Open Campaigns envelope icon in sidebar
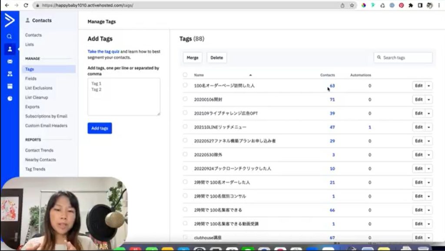 (10, 62)
